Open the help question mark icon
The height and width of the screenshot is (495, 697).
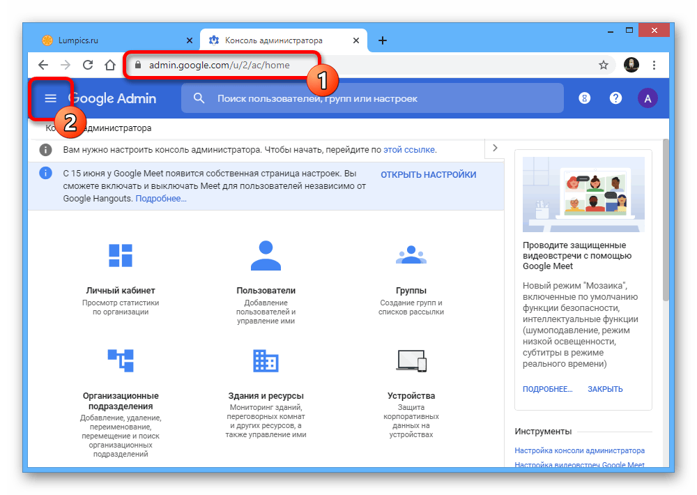pyautogui.click(x=615, y=98)
